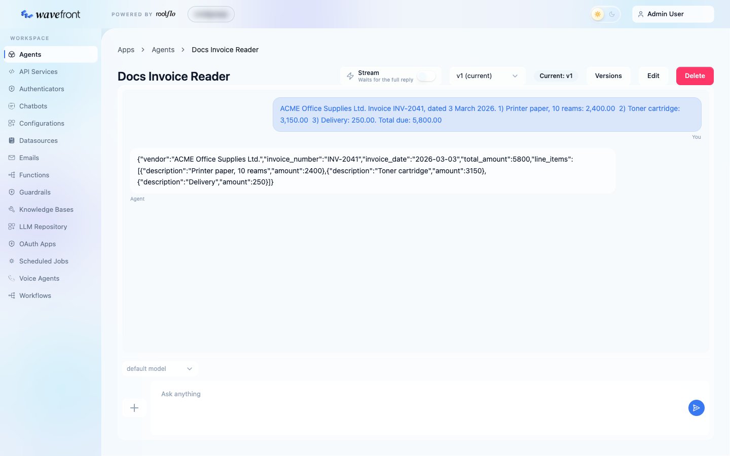The width and height of the screenshot is (730, 456).
Task: Open Knowledge Bases in the sidebar
Action: pyautogui.click(x=51, y=209)
